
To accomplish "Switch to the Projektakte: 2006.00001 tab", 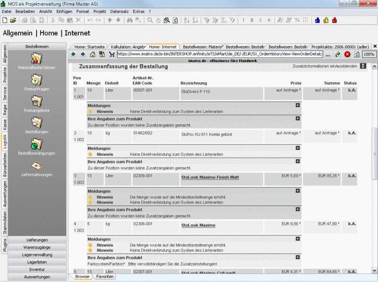I will point(340,47).
